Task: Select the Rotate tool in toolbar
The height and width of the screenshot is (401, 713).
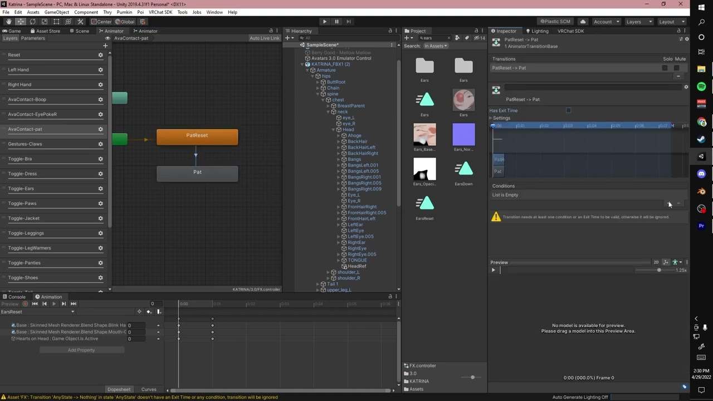Action: coord(32,22)
